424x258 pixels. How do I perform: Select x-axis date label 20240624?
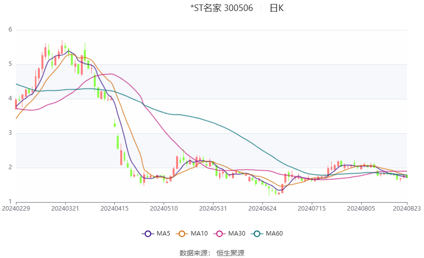[262, 209]
